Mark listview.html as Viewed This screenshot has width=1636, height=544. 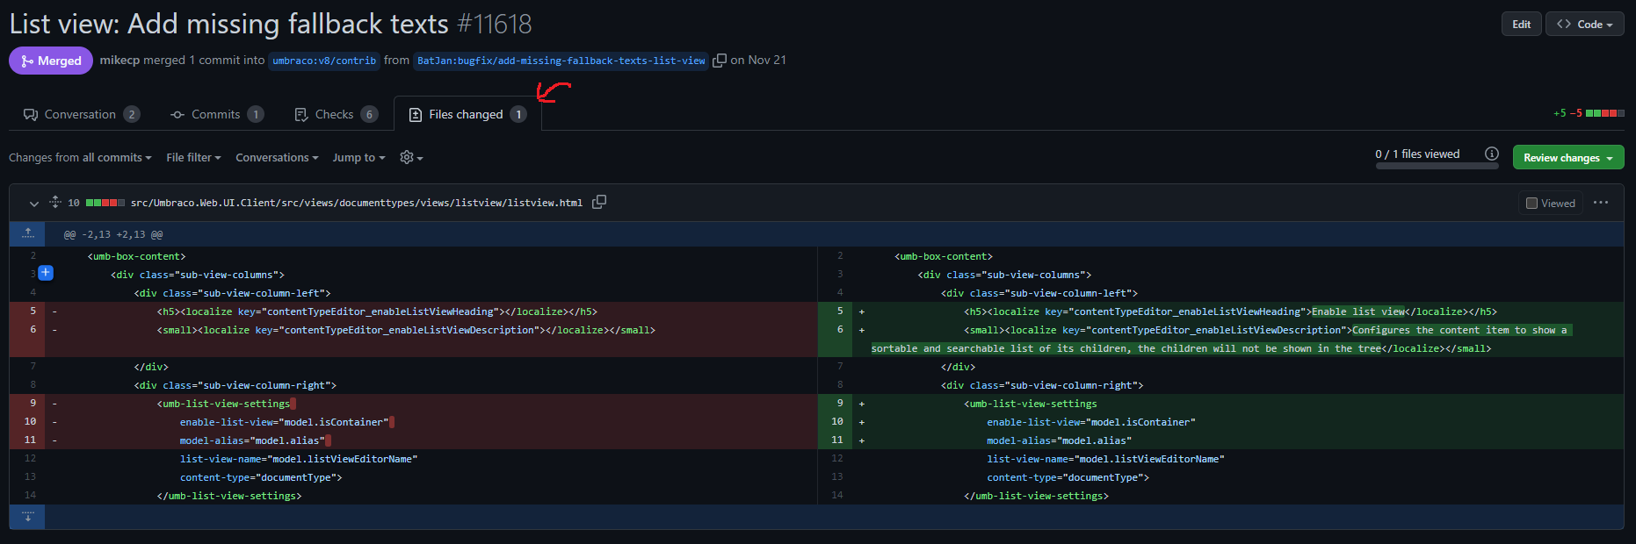(1551, 203)
